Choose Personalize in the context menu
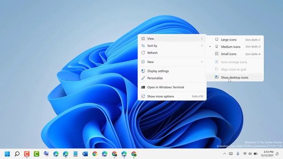 [x=172, y=78]
